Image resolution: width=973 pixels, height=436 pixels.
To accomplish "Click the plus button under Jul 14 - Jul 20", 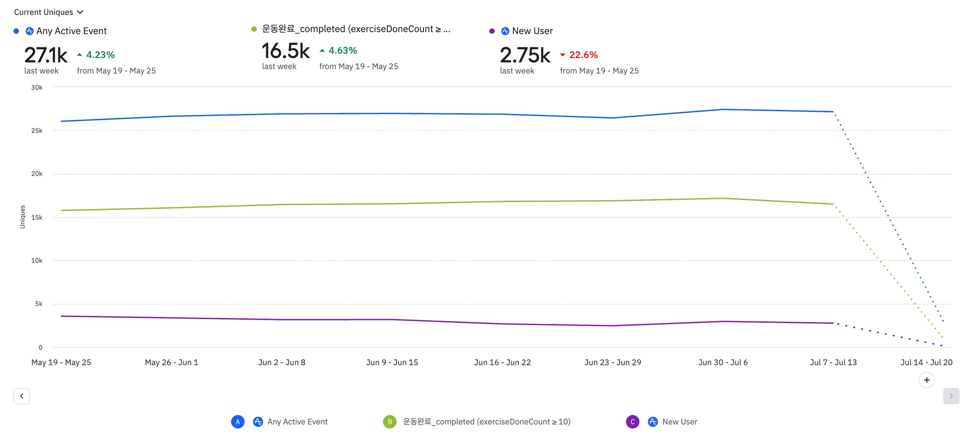I will [x=926, y=380].
